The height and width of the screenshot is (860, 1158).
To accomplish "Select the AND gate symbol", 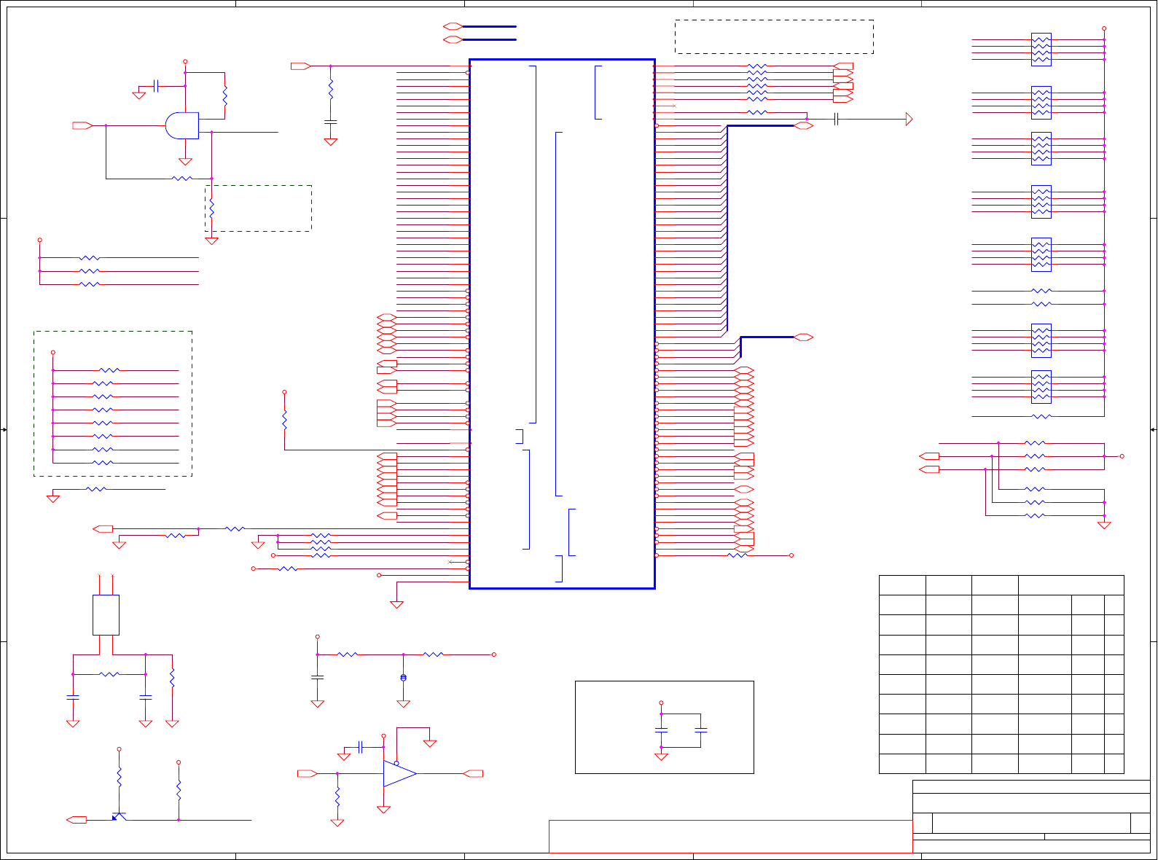I will coord(182,125).
